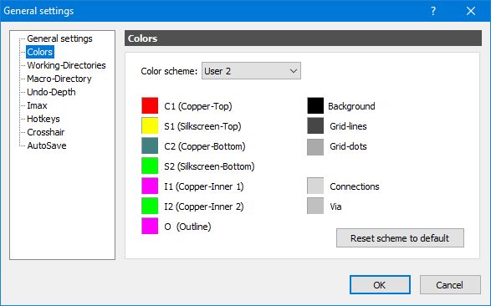Expand the Color scheme dropdown
Image resolution: width=491 pixels, height=306 pixels.
251,71
